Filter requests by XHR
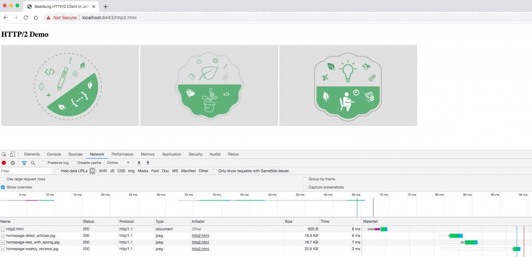Viewport: 532px width, 257px height. click(x=103, y=171)
